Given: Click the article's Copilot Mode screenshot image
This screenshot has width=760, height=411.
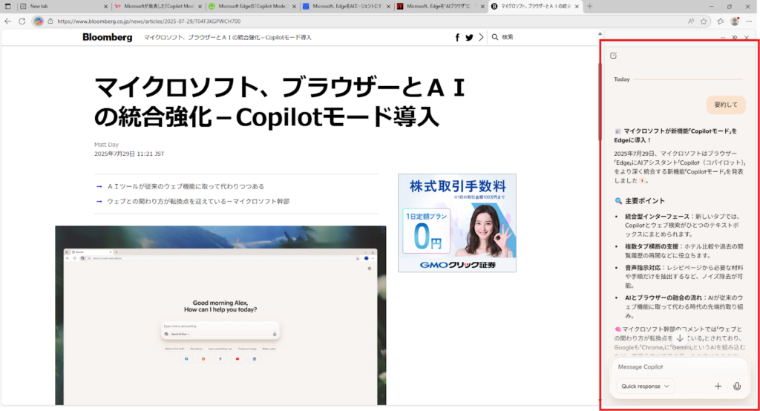Looking at the screenshot, I should coord(220,315).
